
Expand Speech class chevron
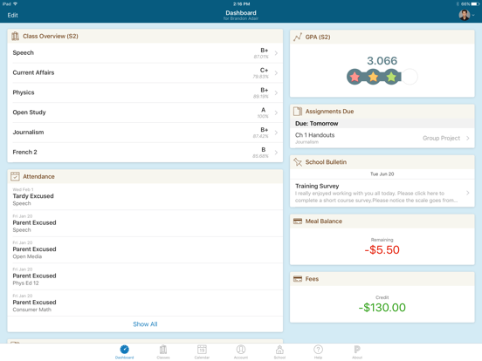click(276, 53)
